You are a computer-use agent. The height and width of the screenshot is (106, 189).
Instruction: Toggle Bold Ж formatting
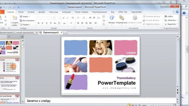point(38,23)
